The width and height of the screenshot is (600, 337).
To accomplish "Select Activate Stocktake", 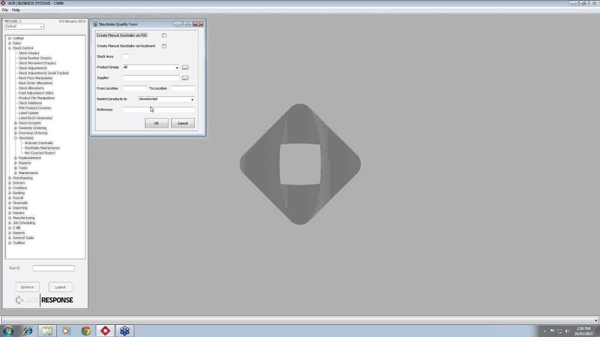I will point(39,143).
